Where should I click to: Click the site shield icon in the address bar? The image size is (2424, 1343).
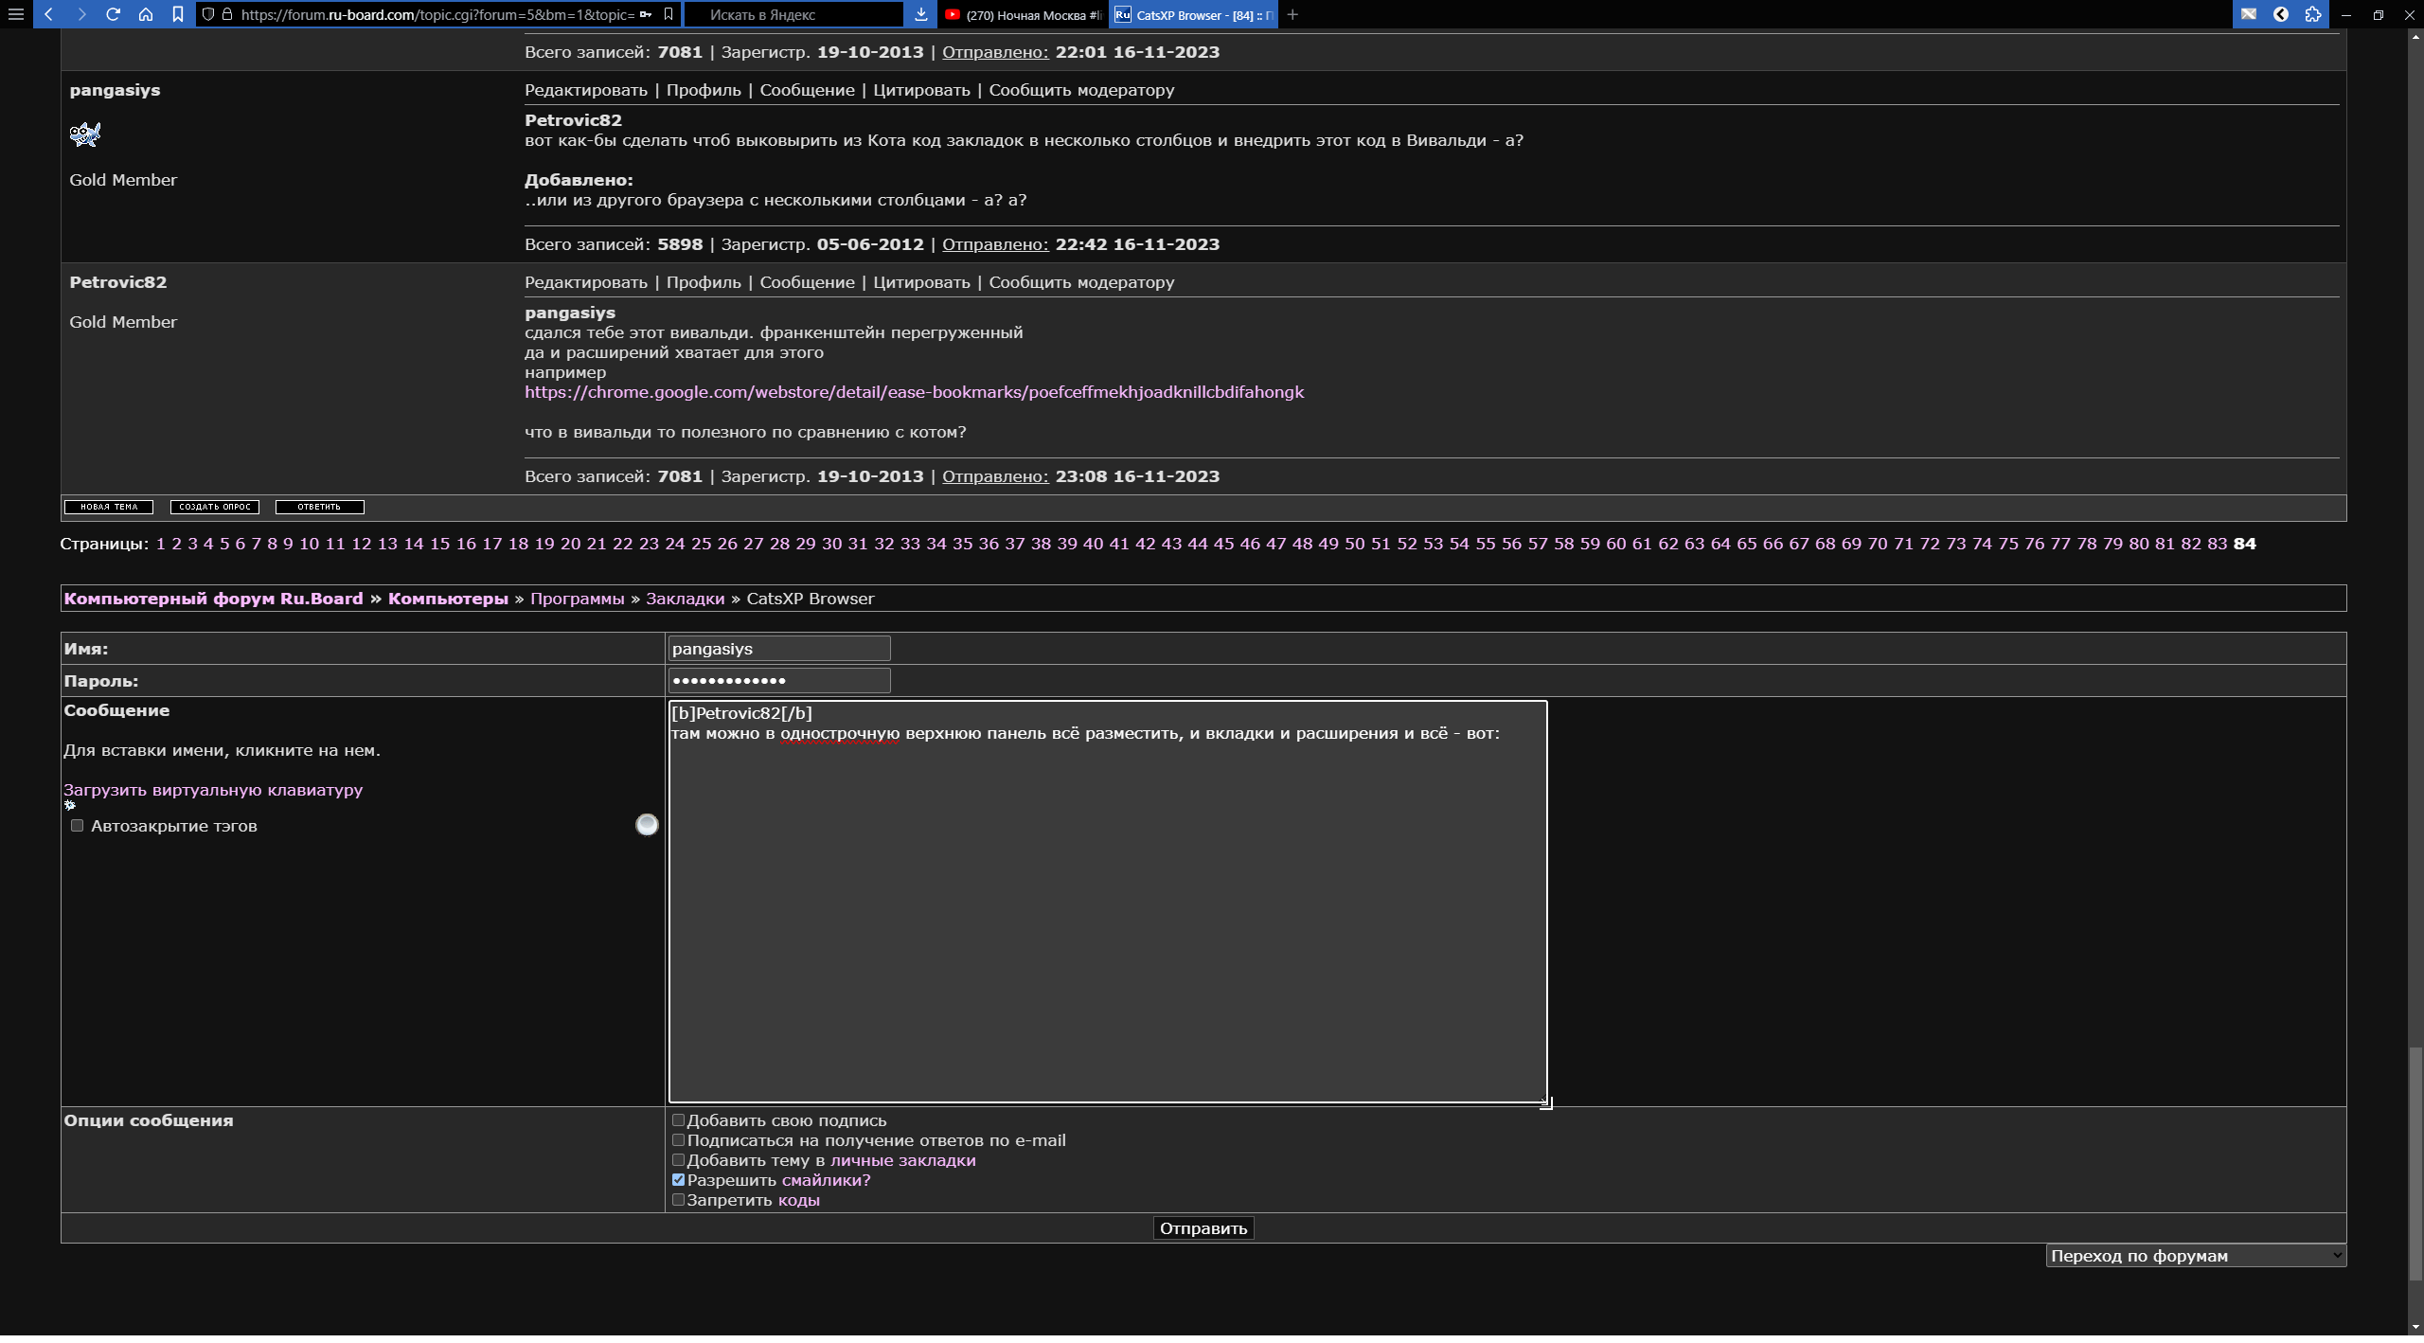pos(208,14)
